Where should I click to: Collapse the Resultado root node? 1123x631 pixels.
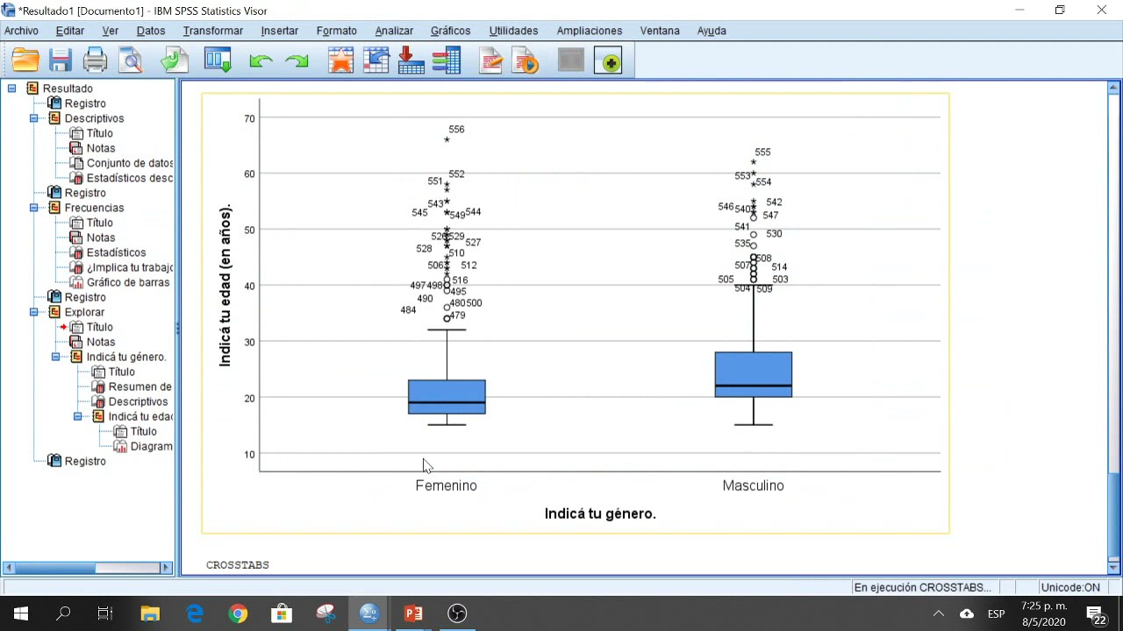[x=11, y=89]
